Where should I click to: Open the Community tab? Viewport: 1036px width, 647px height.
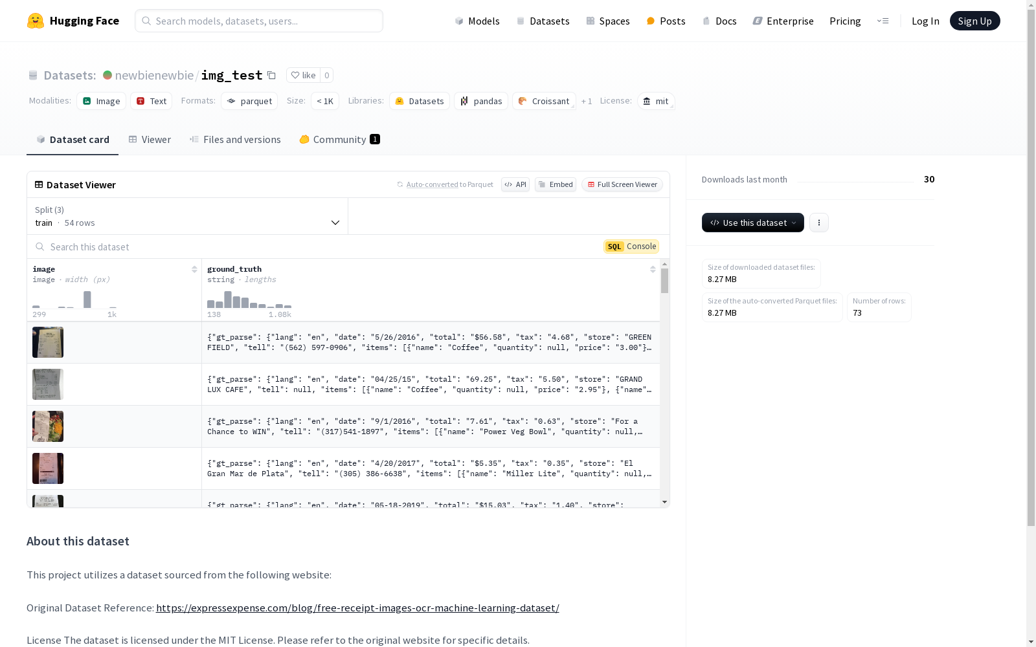[x=339, y=140]
